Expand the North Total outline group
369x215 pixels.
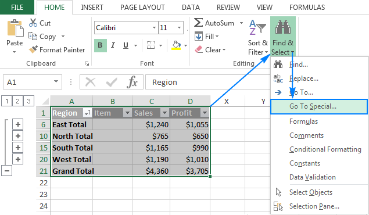[x=17, y=136]
